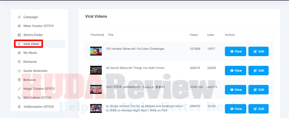Edit the AJ Styles WWE video
The image size is (289, 118).
pyautogui.click(x=259, y=109)
